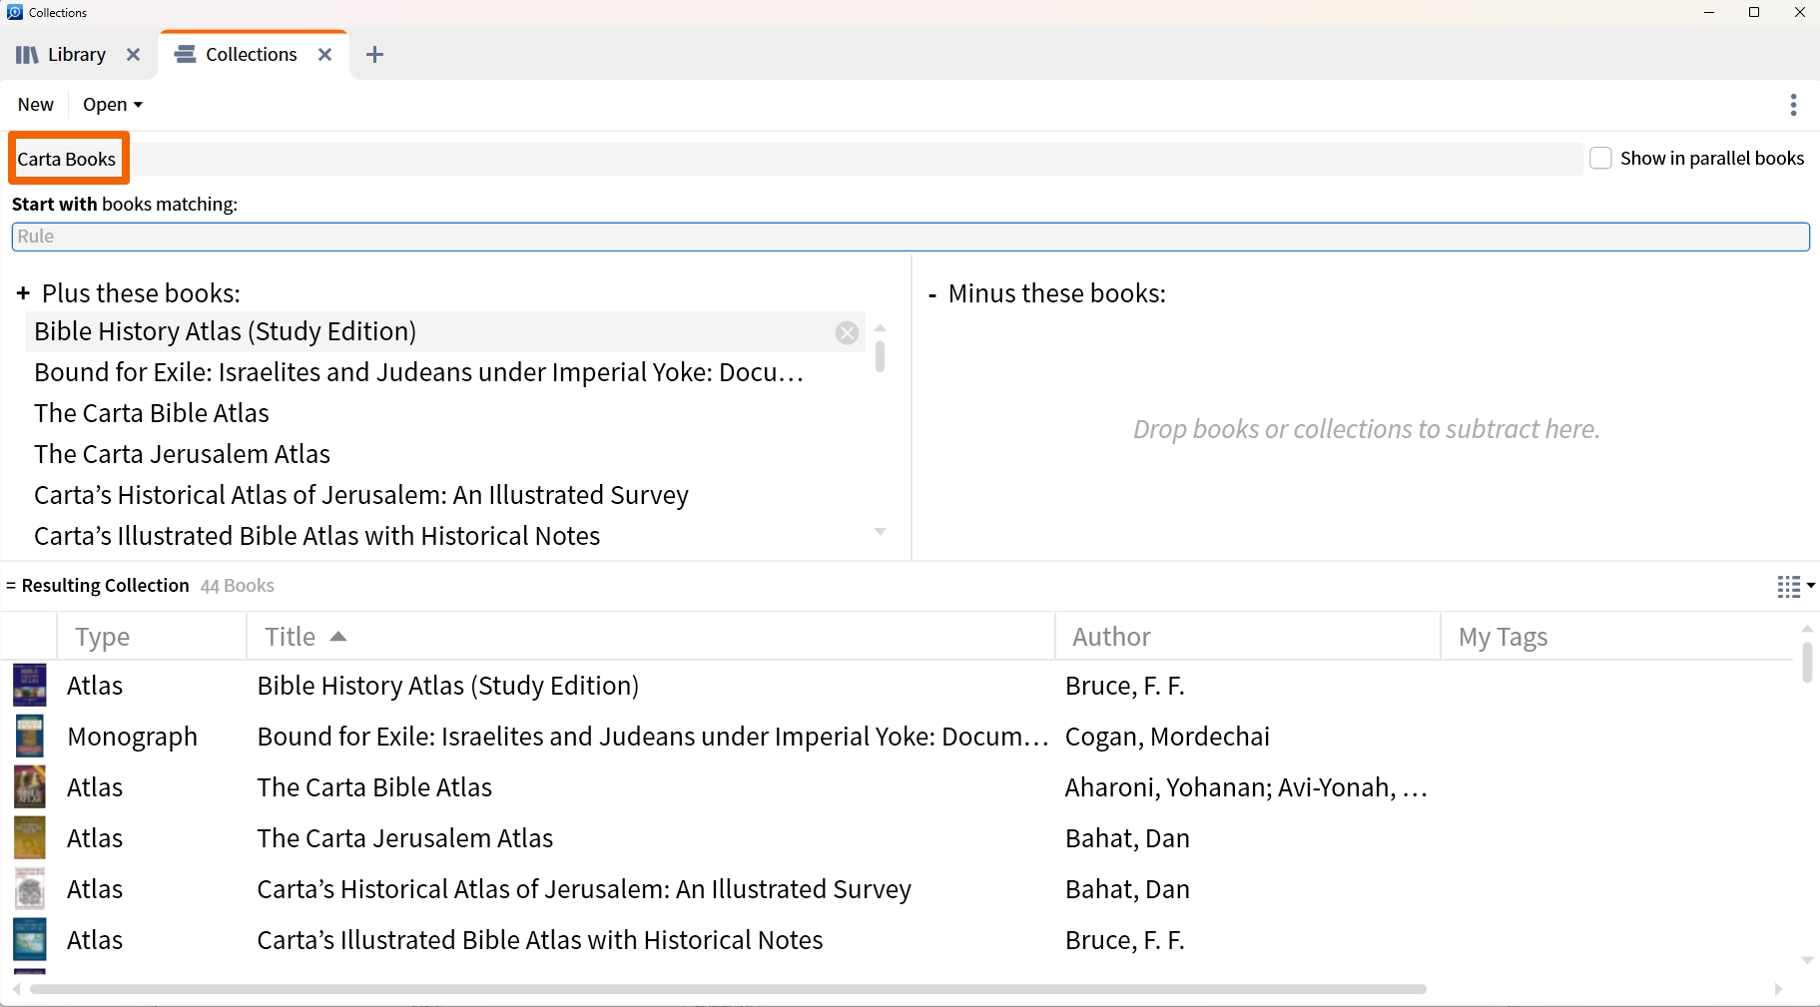Enable Show in parallel books
Screen dimensions: 1820x1007
(1600, 159)
